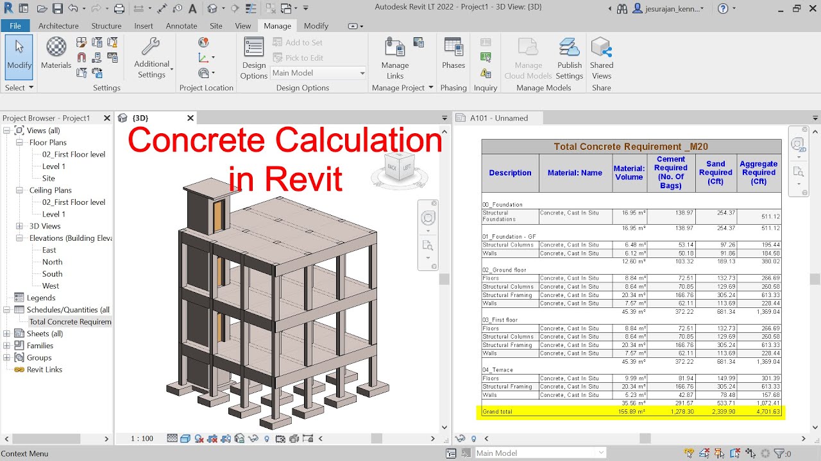Switch to the Annotate ribbon tab
This screenshot has width=821, height=461.
click(x=182, y=26)
